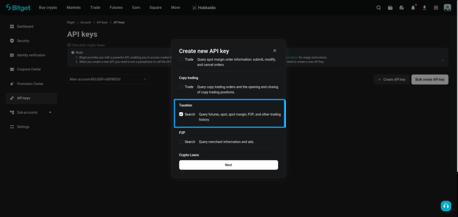Open the search magnifier in top bar

pos(378,8)
